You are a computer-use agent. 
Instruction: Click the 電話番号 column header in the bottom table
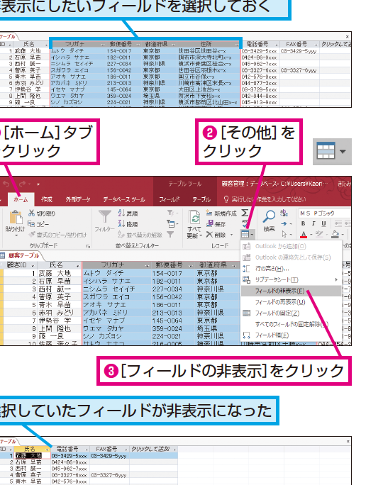click(x=70, y=449)
